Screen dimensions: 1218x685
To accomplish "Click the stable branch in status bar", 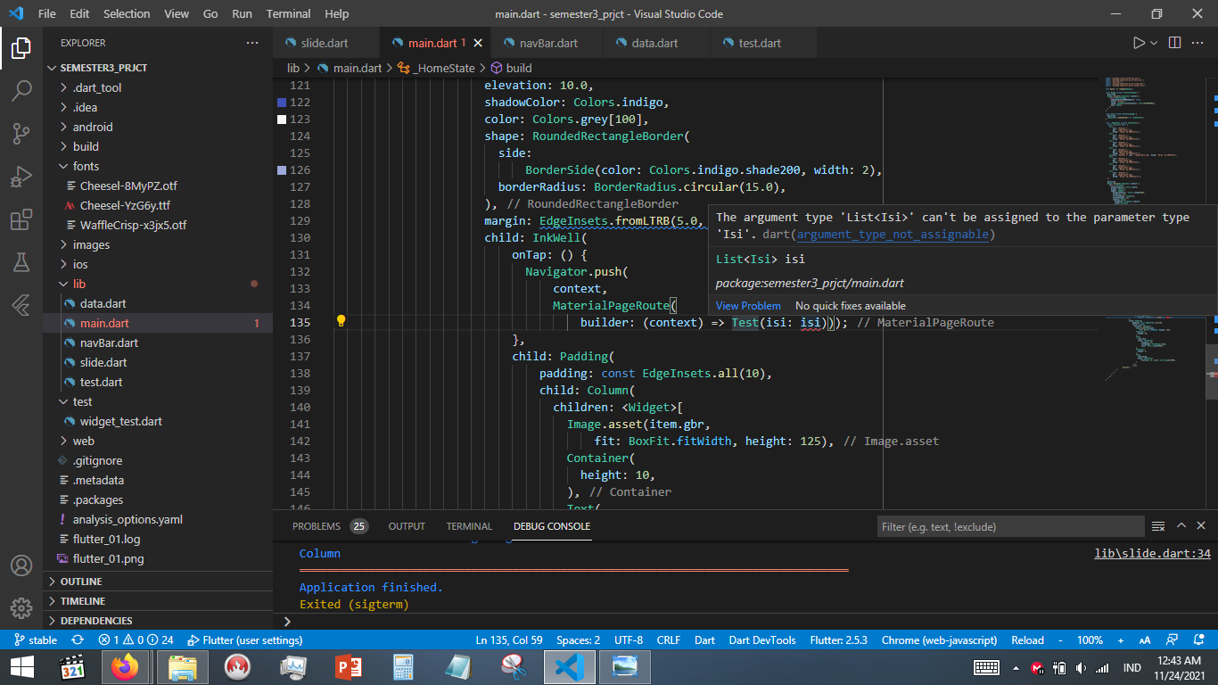I will tap(36, 640).
